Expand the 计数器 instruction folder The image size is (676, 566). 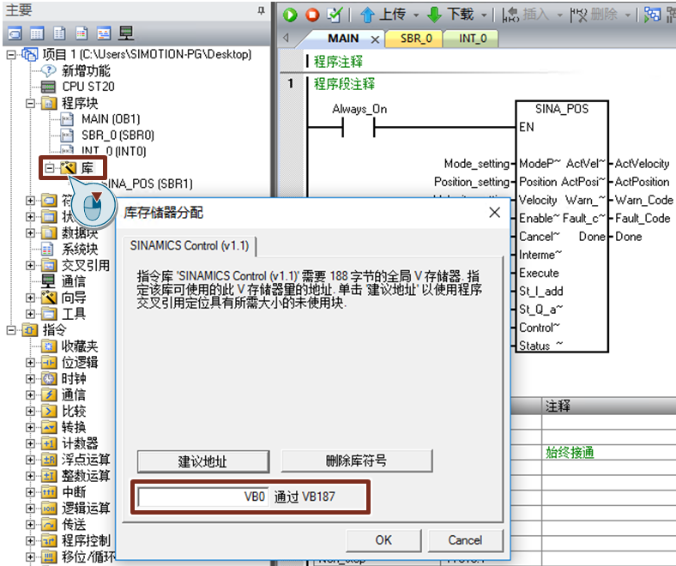(x=30, y=443)
